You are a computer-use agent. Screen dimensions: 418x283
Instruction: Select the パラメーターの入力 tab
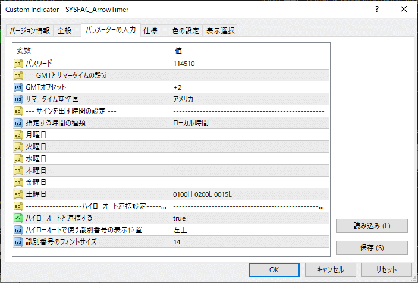111,30
